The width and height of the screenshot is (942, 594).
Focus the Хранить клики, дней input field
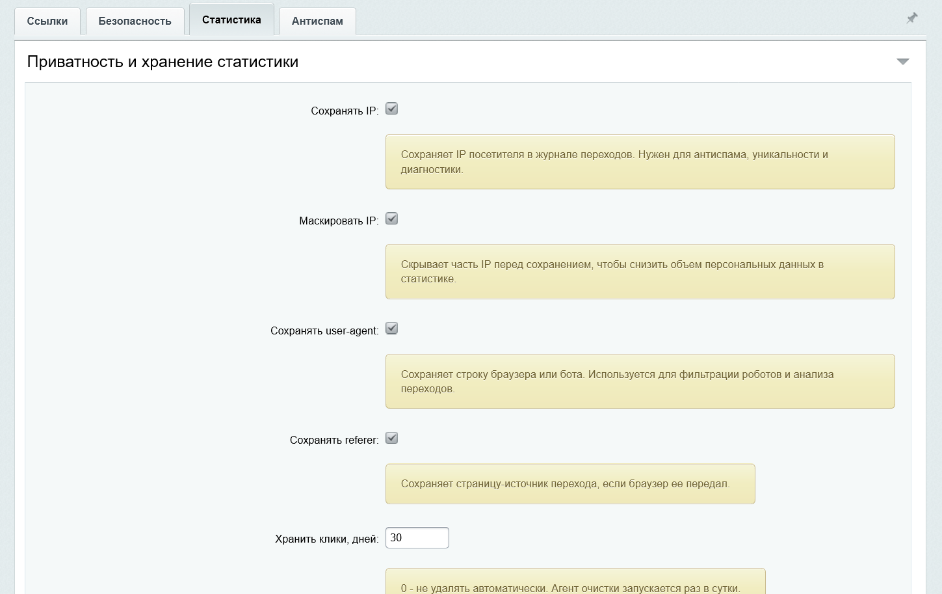417,538
